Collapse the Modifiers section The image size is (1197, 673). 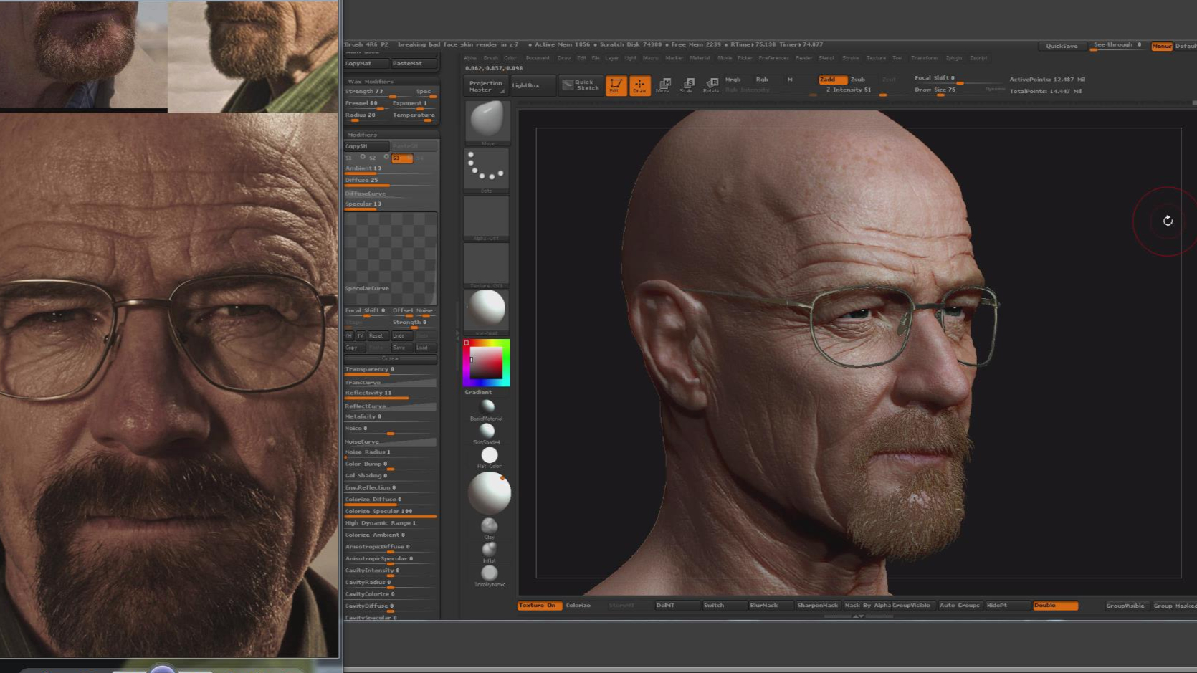click(x=362, y=135)
